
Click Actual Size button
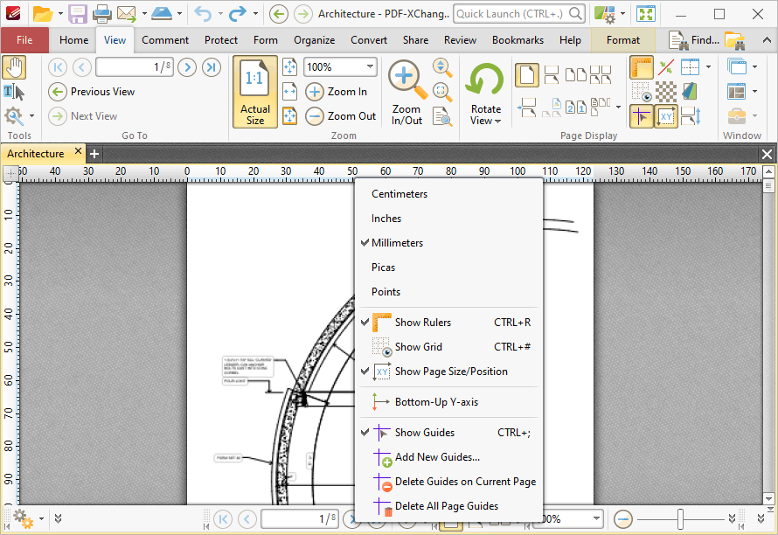point(255,92)
